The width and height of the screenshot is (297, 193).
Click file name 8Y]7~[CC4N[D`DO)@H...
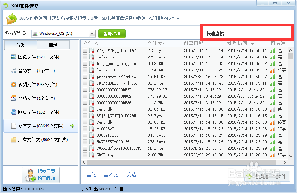click(x=119, y=116)
